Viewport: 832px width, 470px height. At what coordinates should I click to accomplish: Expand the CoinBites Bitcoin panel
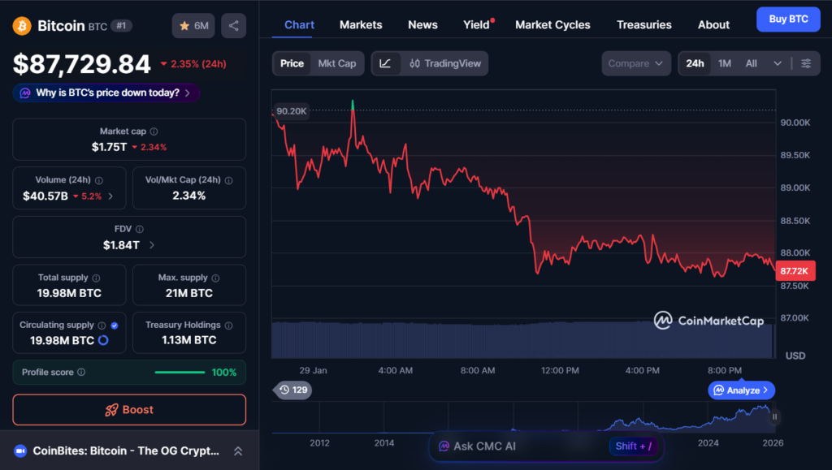tap(237, 451)
